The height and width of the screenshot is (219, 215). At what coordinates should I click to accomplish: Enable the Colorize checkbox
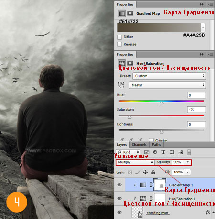point(151,140)
